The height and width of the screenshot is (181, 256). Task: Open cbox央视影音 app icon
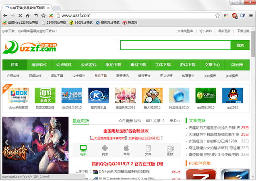pyautogui.click(x=18, y=95)
